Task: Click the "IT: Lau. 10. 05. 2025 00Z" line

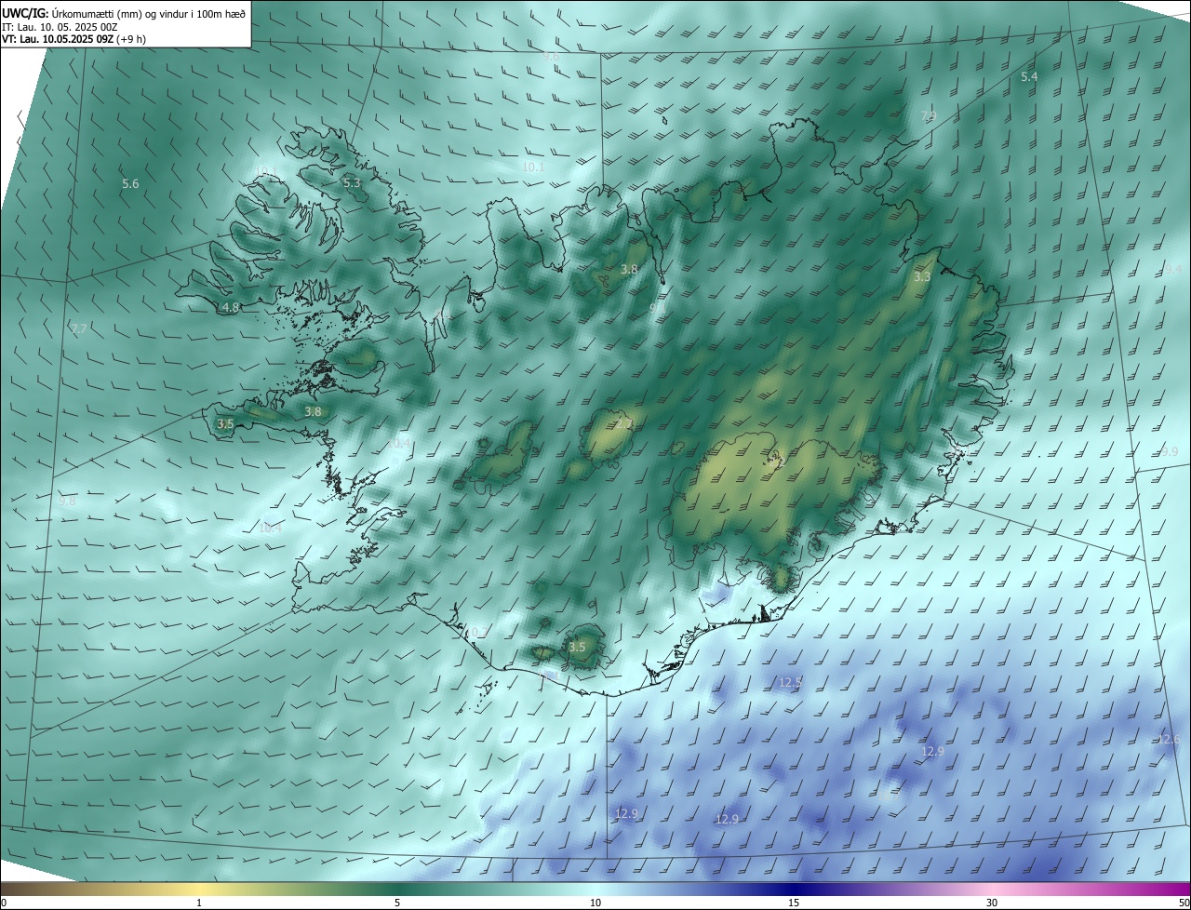Action: [61, 26]
